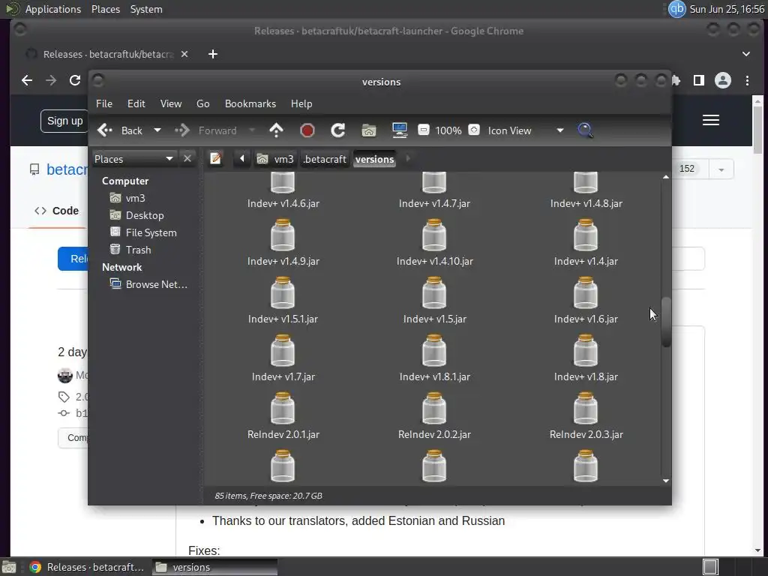
Task: Open the Places menu in top panel
Action: point(105,9)
